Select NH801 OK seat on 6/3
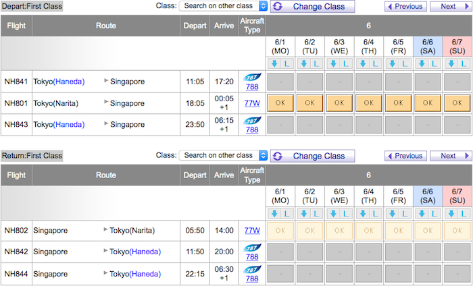 pos(339,103)
